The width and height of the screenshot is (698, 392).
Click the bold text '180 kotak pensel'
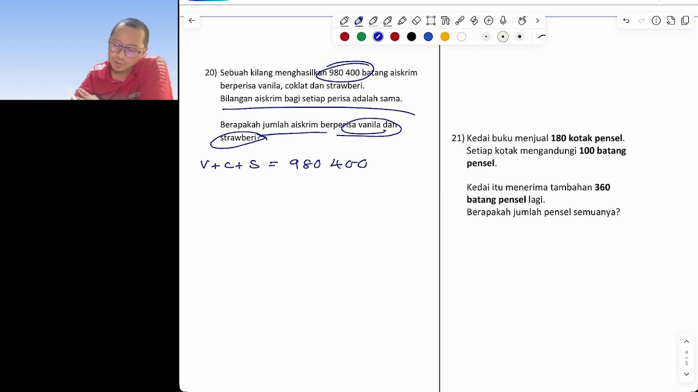(587, 138)
